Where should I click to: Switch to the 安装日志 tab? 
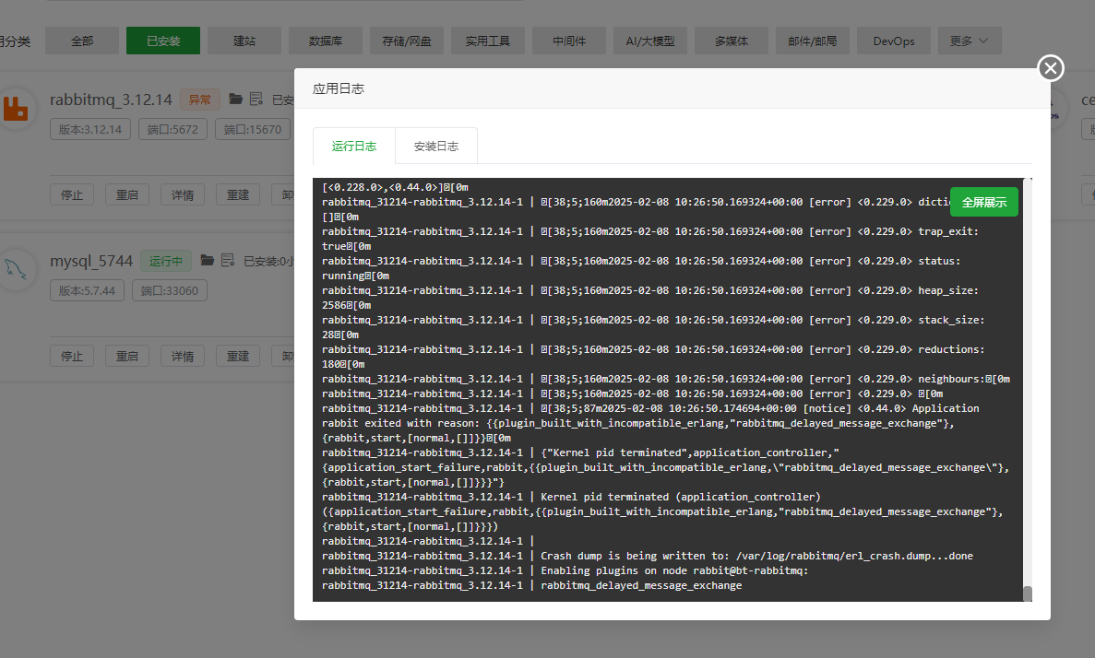[x=436, y=146]
